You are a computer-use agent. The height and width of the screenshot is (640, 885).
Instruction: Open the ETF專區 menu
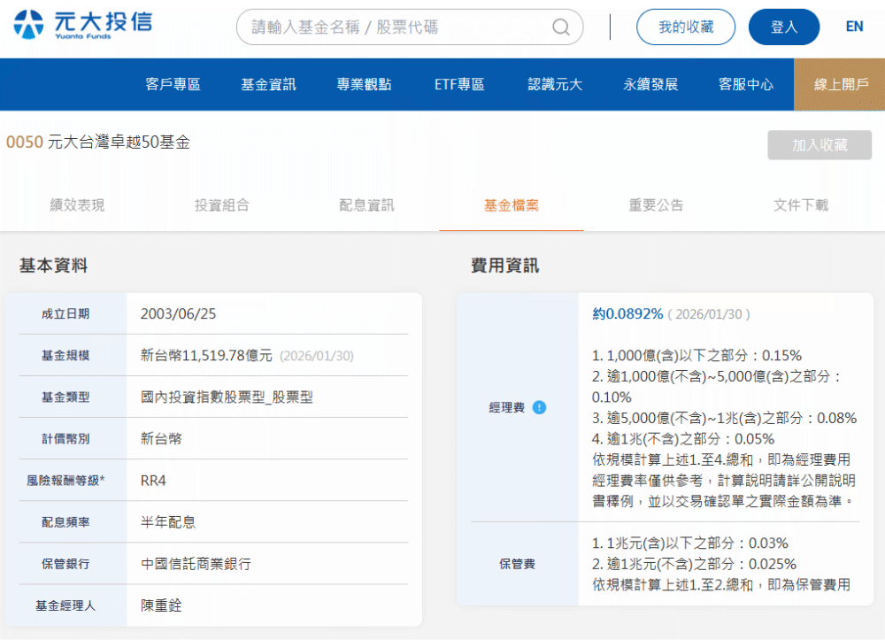[x=459, y=84]
